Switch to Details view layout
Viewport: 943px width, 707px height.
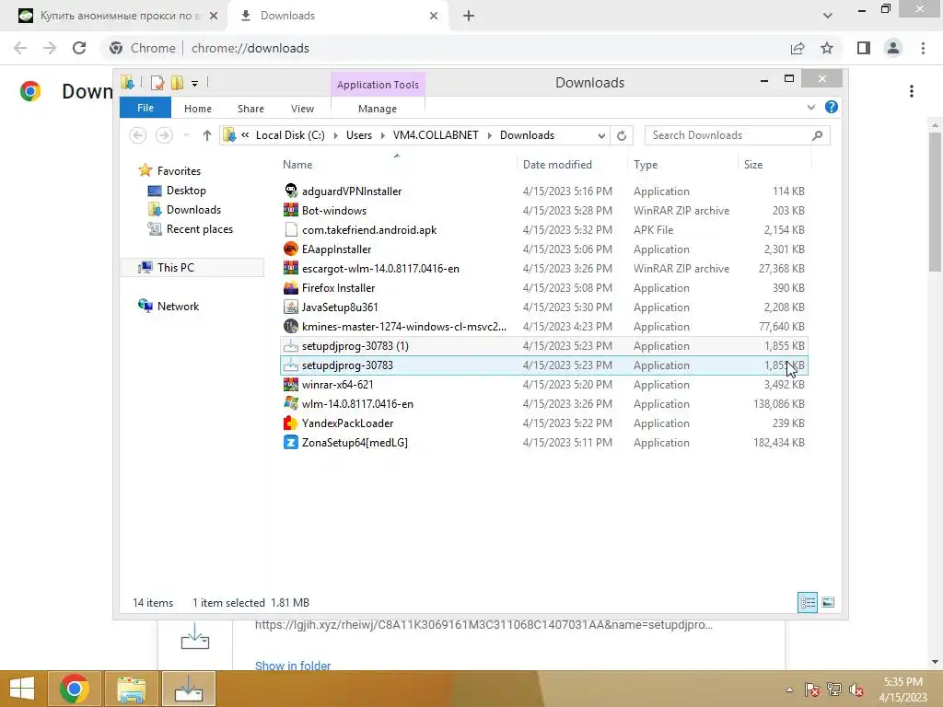coord(808,602)
